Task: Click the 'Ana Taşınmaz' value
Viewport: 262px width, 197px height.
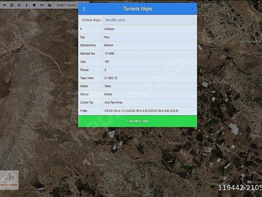Action: [x=113, y=103]
